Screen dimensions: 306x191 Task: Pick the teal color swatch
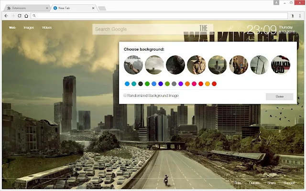click(134, 84)
